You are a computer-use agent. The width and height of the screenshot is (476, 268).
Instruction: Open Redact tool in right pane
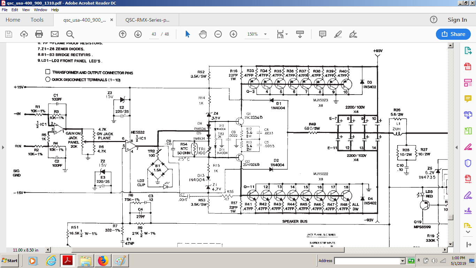click(x=468, y=147)
